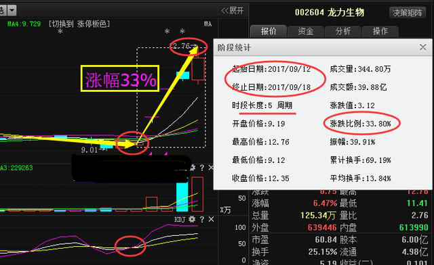Click the KDJ indicator name label
The width and height of the screenshot is (434, 265).
(x=180, y=220)
